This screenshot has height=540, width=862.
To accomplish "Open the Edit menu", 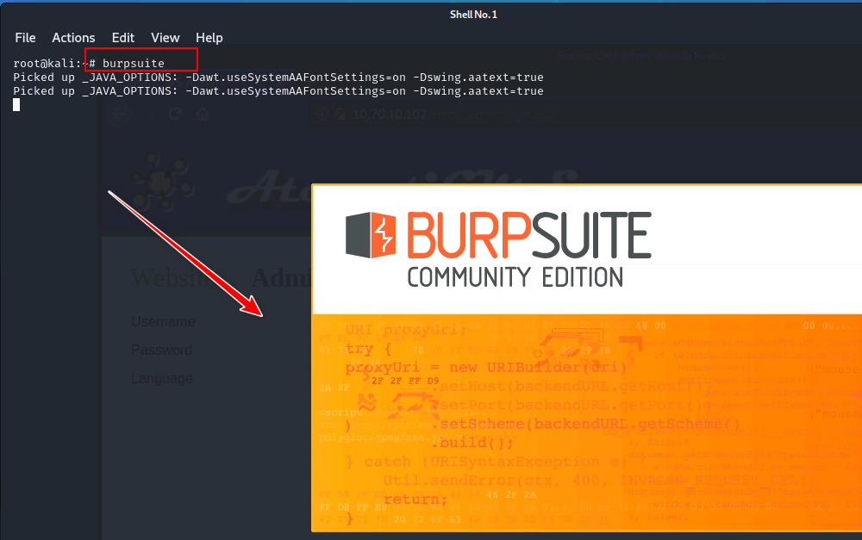I will 123,38.
